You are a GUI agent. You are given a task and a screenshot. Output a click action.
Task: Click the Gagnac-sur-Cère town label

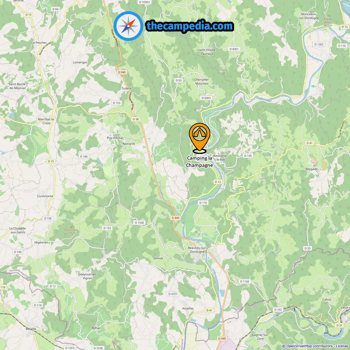pyautogui.click(x=260, y=337)
